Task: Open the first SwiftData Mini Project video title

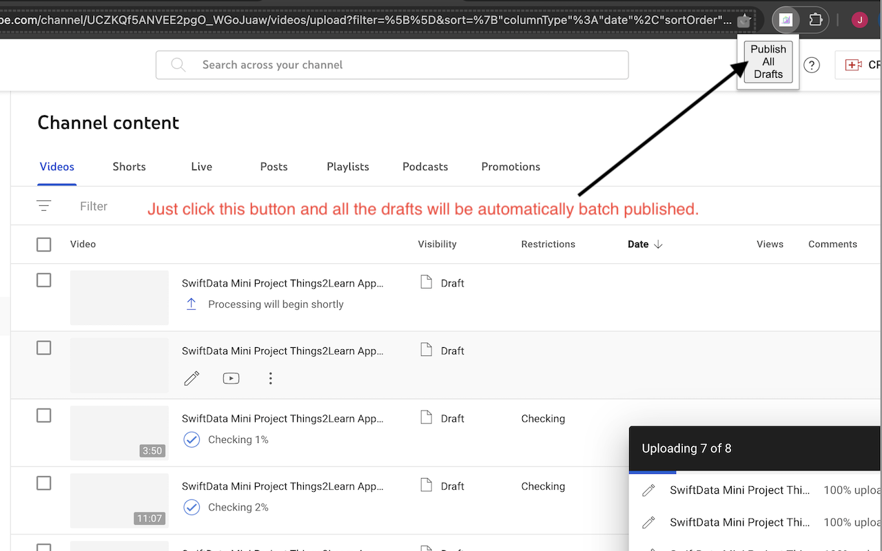Action: click(283, 283)
